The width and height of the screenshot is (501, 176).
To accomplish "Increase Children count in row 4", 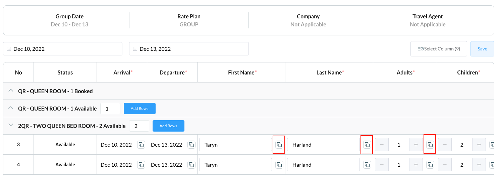I will [x=479, y=165].
